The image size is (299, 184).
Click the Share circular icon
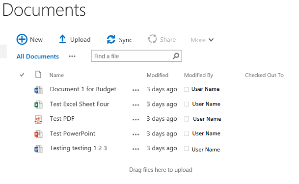[152, 39]
